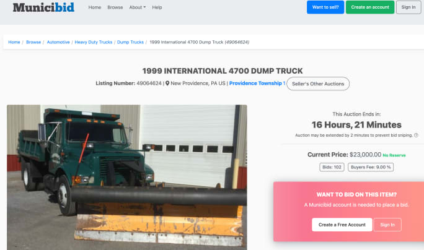Go to the Help page
The height and width of the screenshot is (250, 424).
click(157, 7)
